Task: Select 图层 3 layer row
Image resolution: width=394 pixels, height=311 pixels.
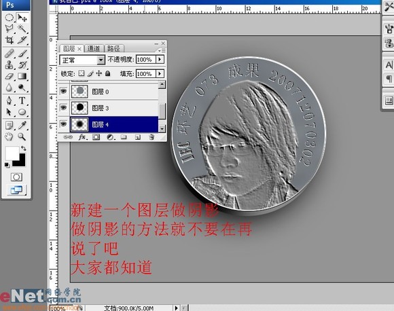Action: [x=108, y=108]
